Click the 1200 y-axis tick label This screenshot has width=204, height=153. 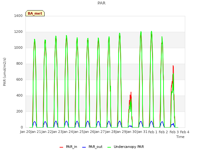[x=18, y=32]
